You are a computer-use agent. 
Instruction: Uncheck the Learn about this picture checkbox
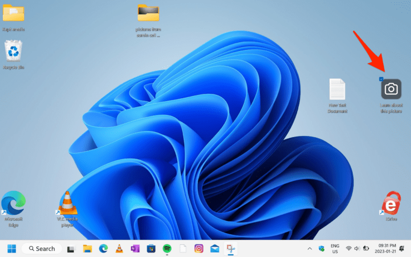380,79
